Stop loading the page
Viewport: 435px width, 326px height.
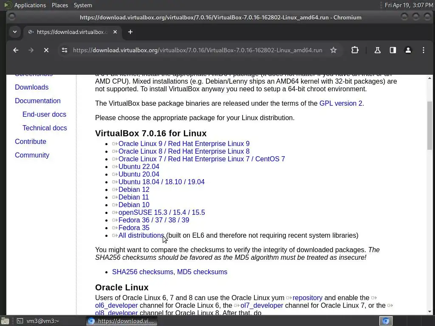pos(46,50)
